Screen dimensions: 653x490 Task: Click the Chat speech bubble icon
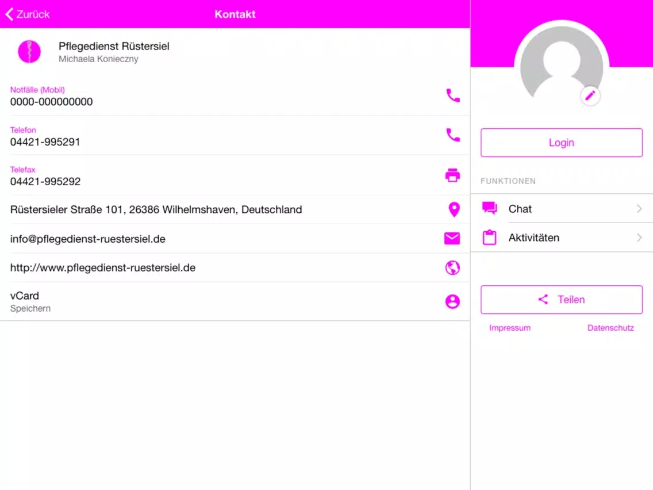pos(489,208)
